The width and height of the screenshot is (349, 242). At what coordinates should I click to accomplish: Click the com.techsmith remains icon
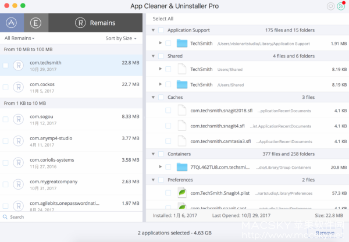tap(18, 66)
